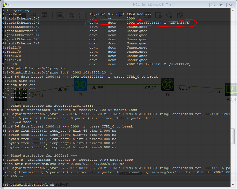
Task: Click the 'ping ipv6 2000::1' command line
Action: 20,122
